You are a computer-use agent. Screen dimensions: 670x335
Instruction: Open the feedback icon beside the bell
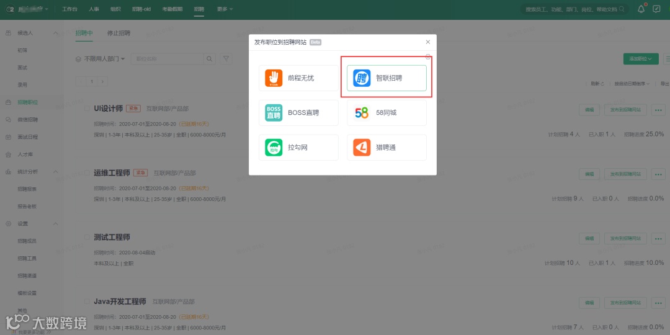(x=656, y=9)
